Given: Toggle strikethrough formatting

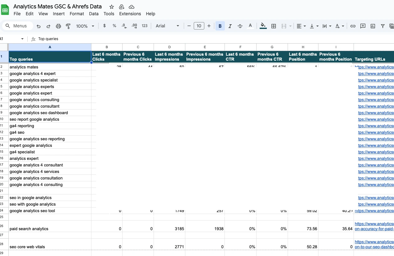Looking at the screenshot, I should pyautogui.click(x=240, y=26).
